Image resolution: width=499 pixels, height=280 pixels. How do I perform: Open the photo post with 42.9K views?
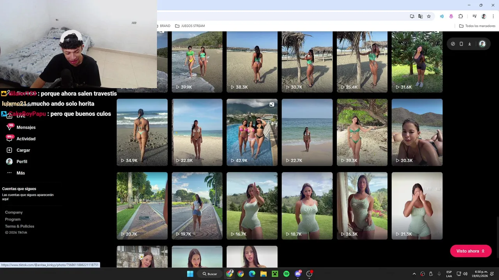click(x=252, y=132)
